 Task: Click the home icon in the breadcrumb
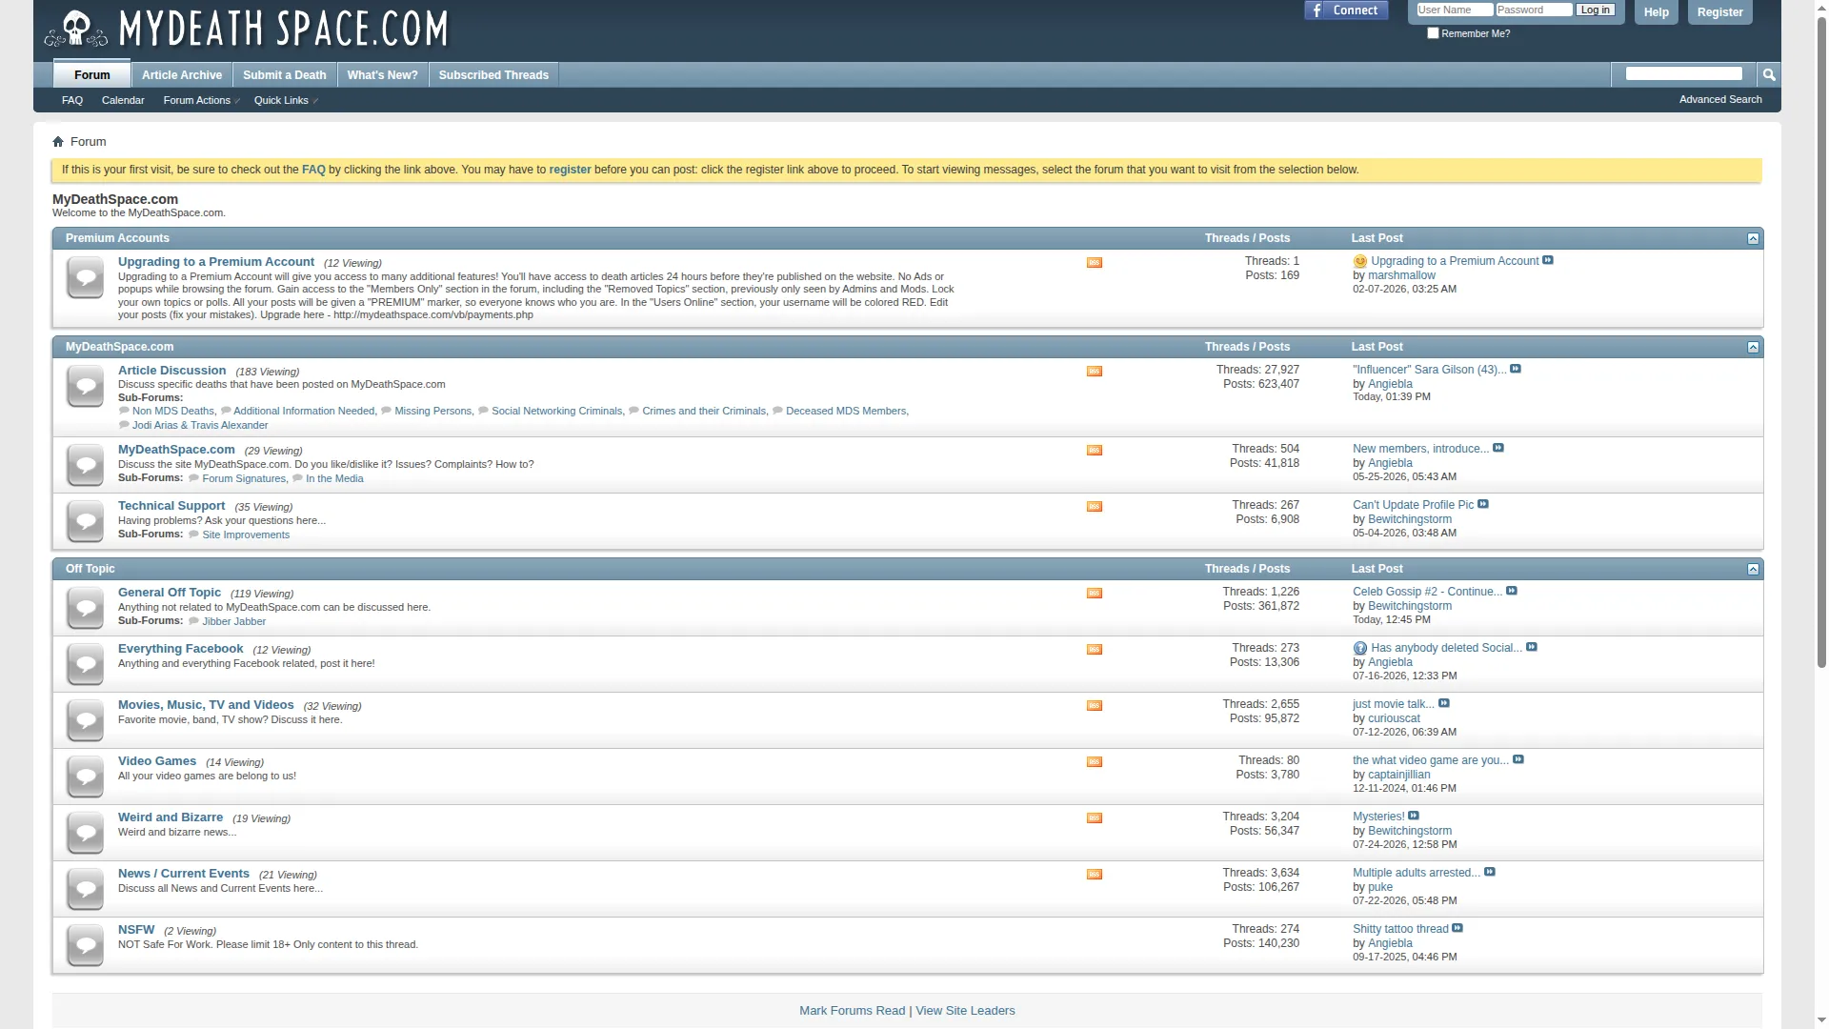[58, 142]
